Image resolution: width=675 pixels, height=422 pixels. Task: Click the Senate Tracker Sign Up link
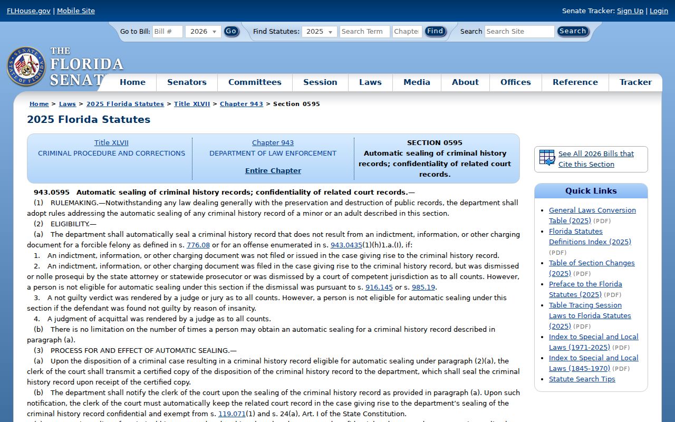click(630, 11)
